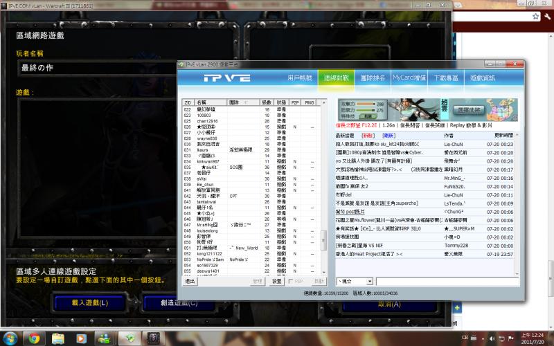Viewport: 554px width, 346px height.
Task: Open the 團隊排名 tab
Action: point(373,78)
